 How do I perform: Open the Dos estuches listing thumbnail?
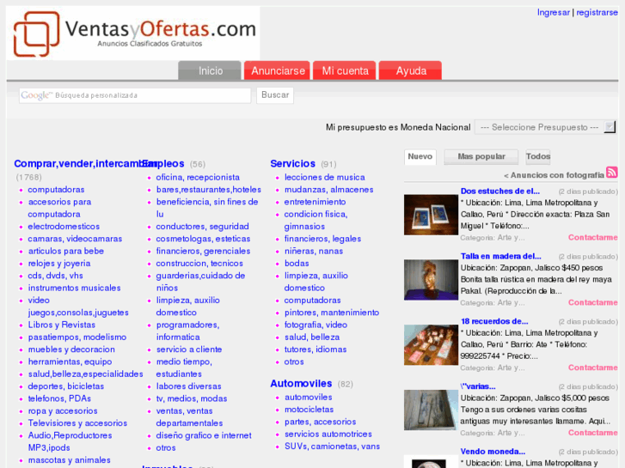coord(431,215)
